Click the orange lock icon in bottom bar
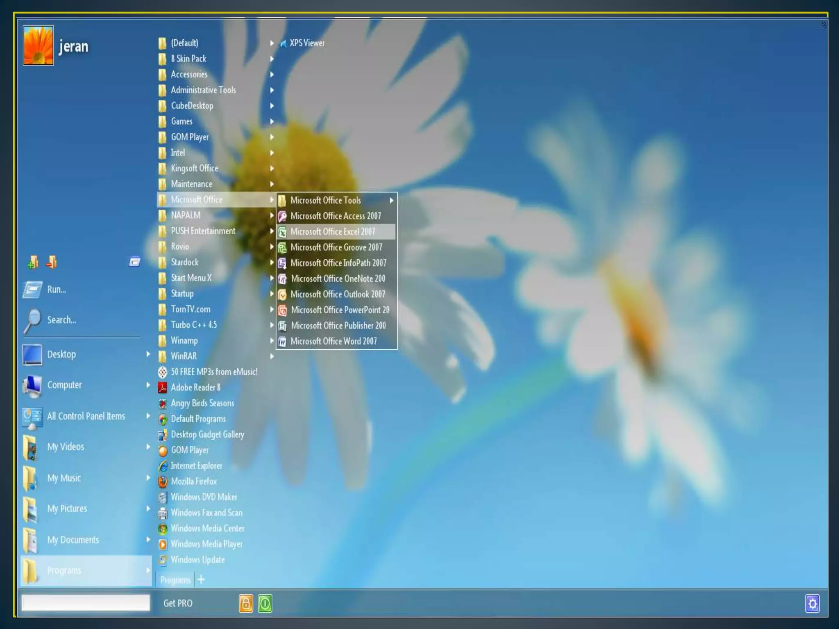Image resolution: width=839 pixels, height=629 pixels. 246,603
